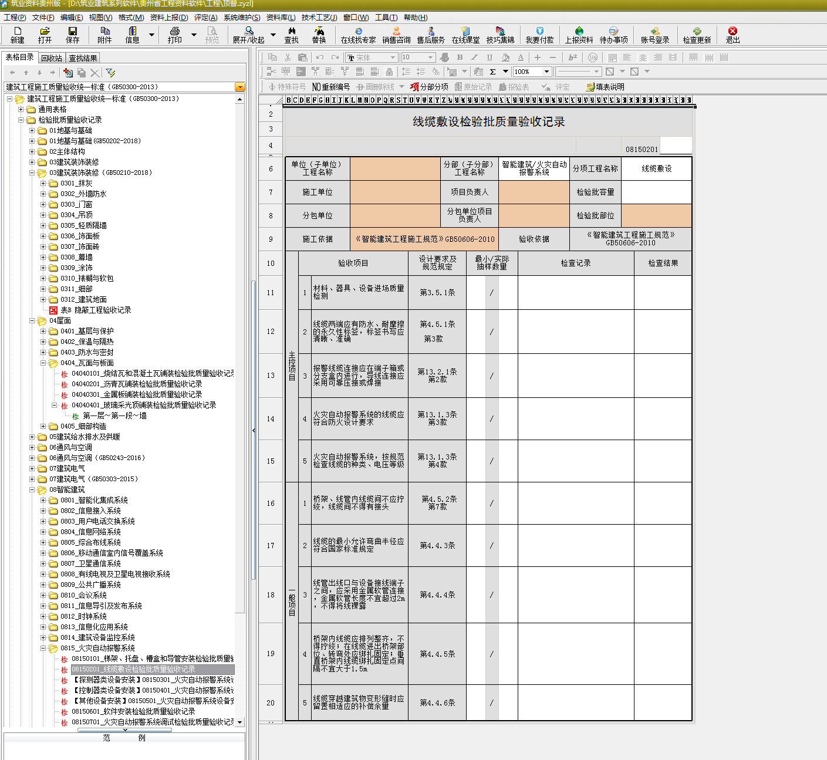This screenshot has height=760, width=827.
Task: Click scroll-down arrow of tree scrollbar
Action: (x=239, y=722)
